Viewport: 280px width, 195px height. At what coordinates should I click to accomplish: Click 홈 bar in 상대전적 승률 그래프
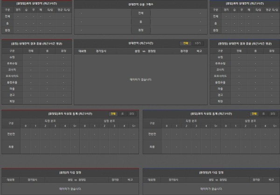click(140, 21)
